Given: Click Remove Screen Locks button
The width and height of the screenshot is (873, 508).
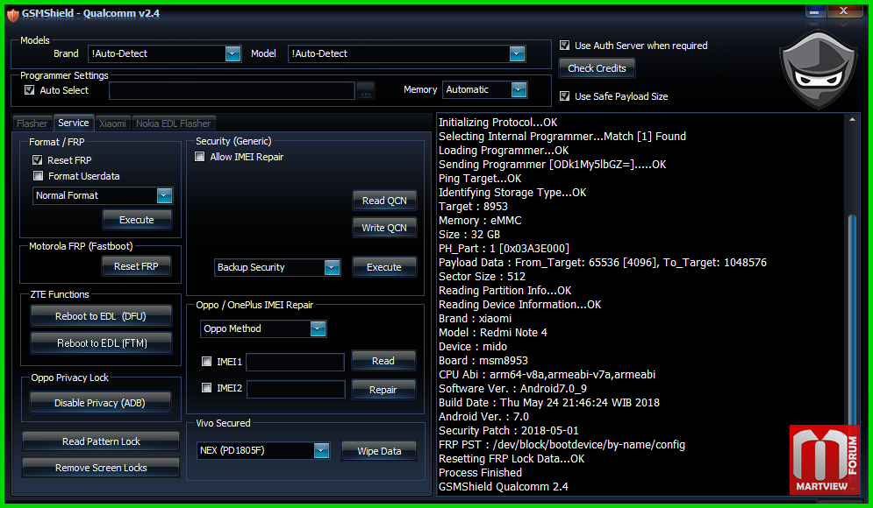Looking at the screenshot, I should [x=101, y=468].
